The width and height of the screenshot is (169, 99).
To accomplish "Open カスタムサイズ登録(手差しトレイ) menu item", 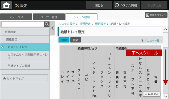I will point(25,56).
